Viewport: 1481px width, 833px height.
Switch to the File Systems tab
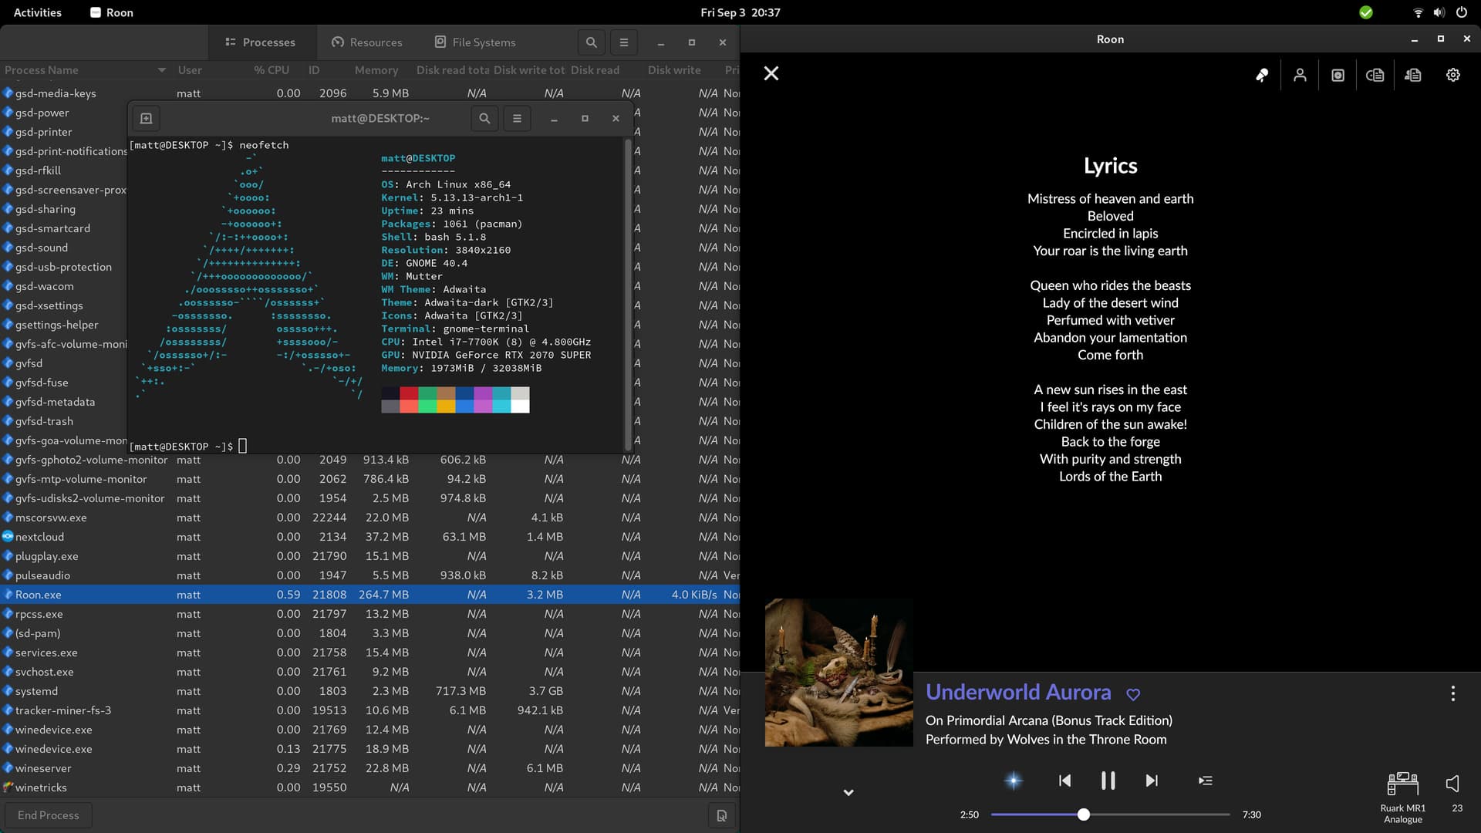click(x=475, y=42)
